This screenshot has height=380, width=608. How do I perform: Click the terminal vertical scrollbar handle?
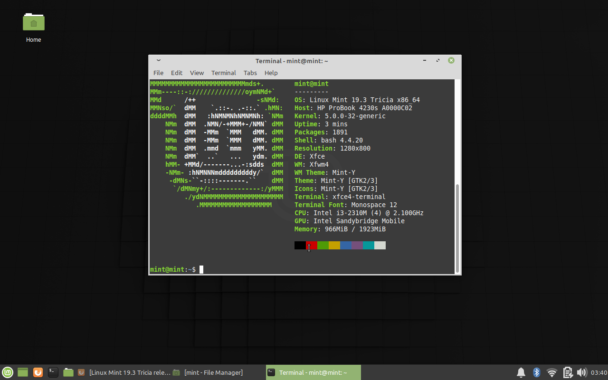tap(457, 228)
